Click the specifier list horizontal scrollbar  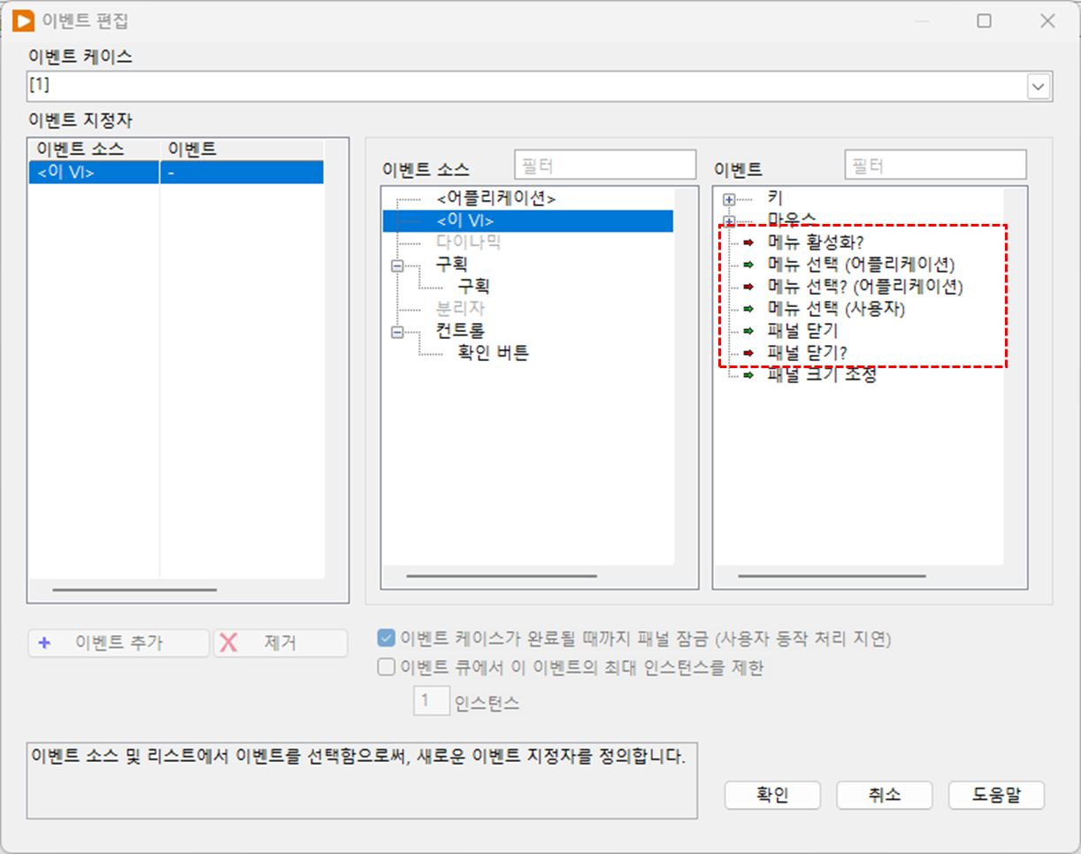134,589
